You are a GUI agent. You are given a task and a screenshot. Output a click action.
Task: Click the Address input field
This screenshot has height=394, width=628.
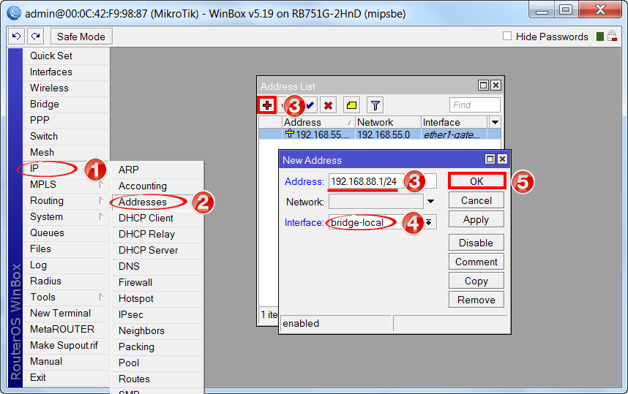click(x=383, y=181)
